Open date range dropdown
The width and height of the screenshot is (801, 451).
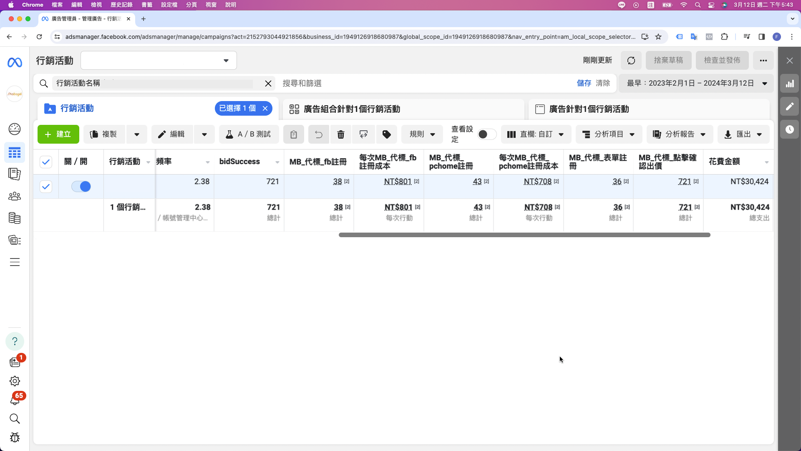[x=696, y=84]
